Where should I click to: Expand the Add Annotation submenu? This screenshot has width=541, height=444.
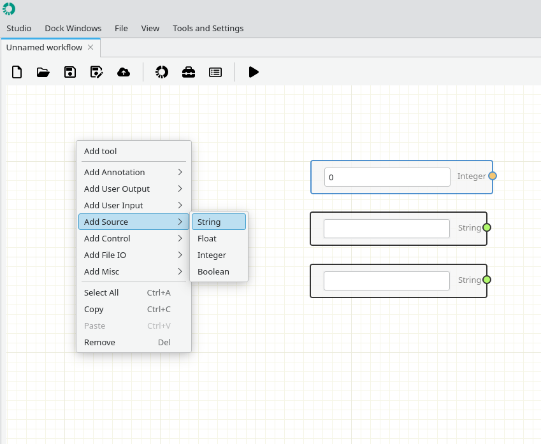(134, 172)
